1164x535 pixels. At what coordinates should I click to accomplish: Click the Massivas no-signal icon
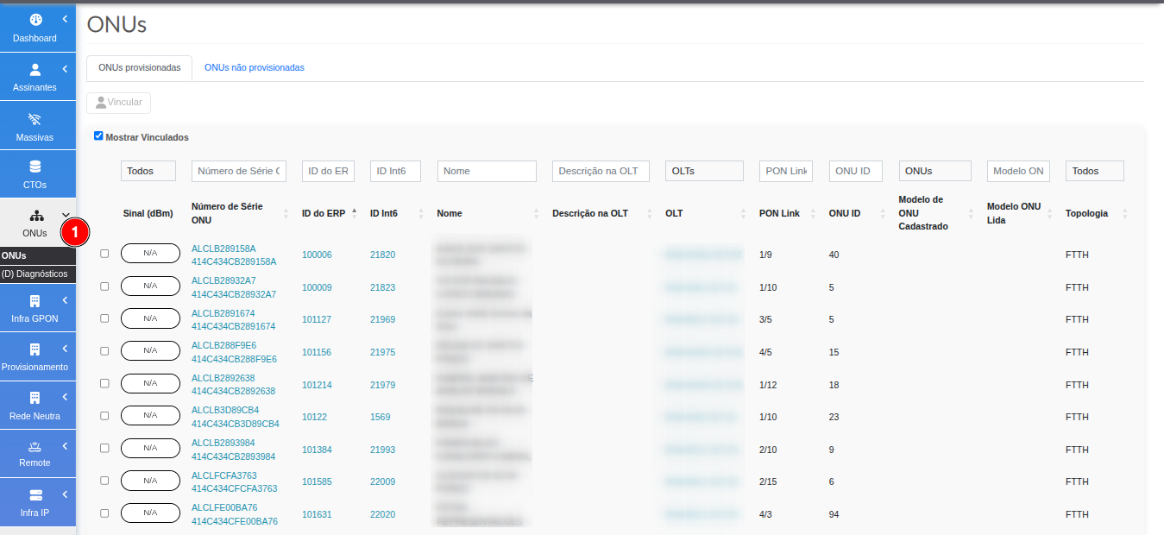pos(35,119)
